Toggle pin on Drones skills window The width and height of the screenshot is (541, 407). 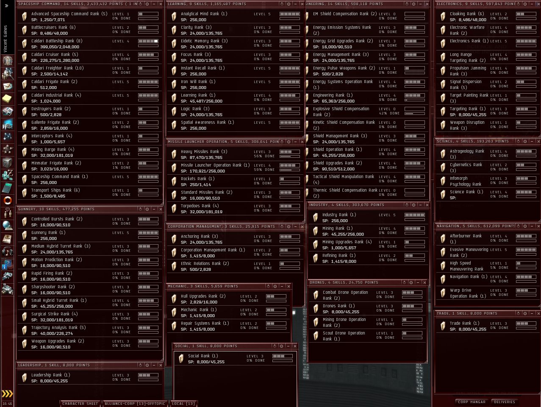pos(411,282)
